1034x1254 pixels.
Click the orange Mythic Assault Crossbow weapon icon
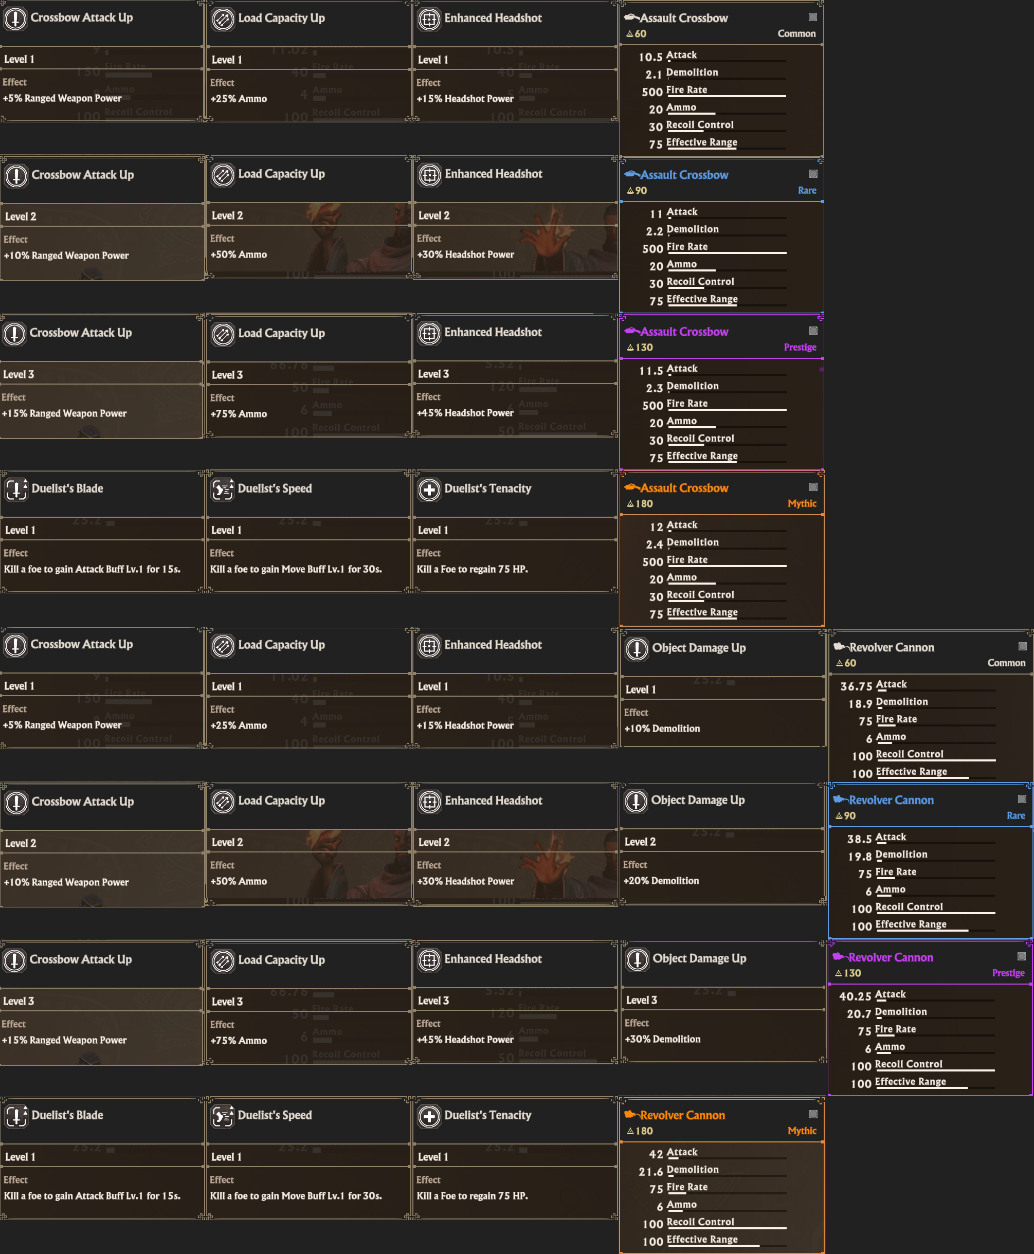[x=631, y=487]
